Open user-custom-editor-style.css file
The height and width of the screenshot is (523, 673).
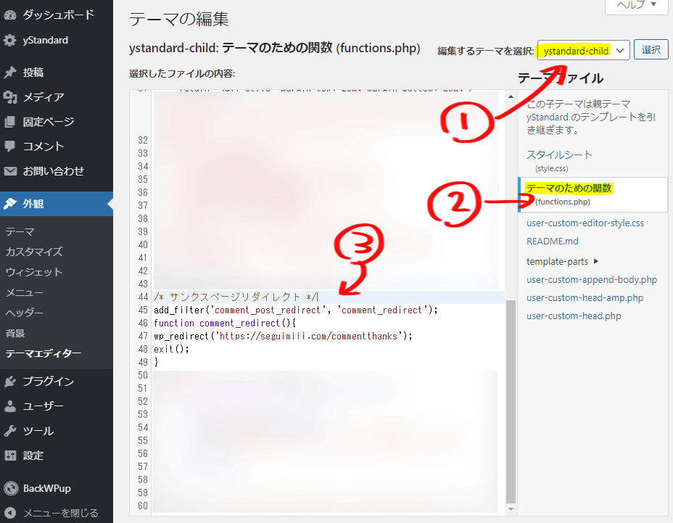(x=585, y=223)
